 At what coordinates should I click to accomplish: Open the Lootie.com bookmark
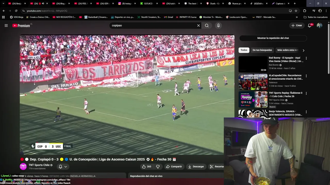pos(236,17)
